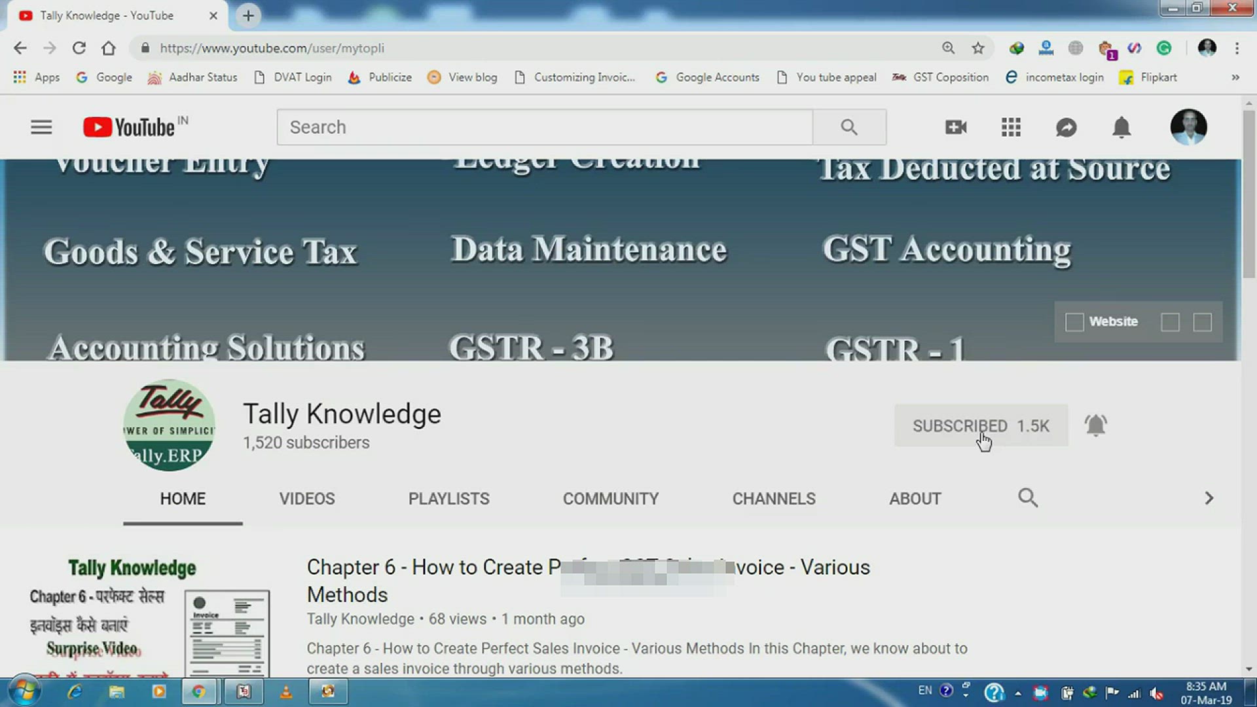The height and width of the screenshot is (707, 1257).
Task: Open You tube appeal bookmark
Action: point(826,77)
